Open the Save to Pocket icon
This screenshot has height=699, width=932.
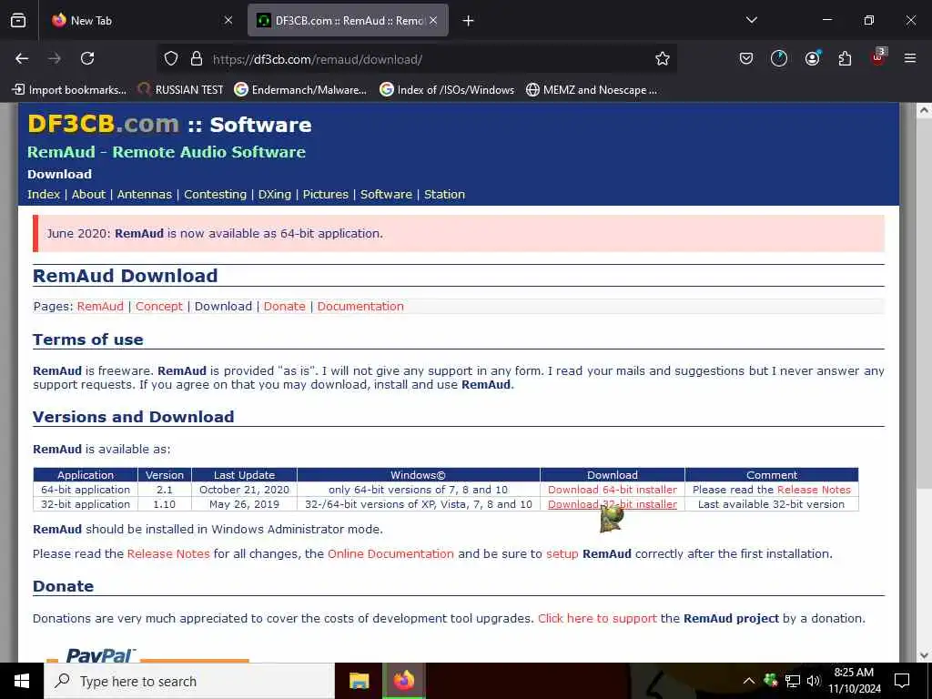tap(746, 58)
